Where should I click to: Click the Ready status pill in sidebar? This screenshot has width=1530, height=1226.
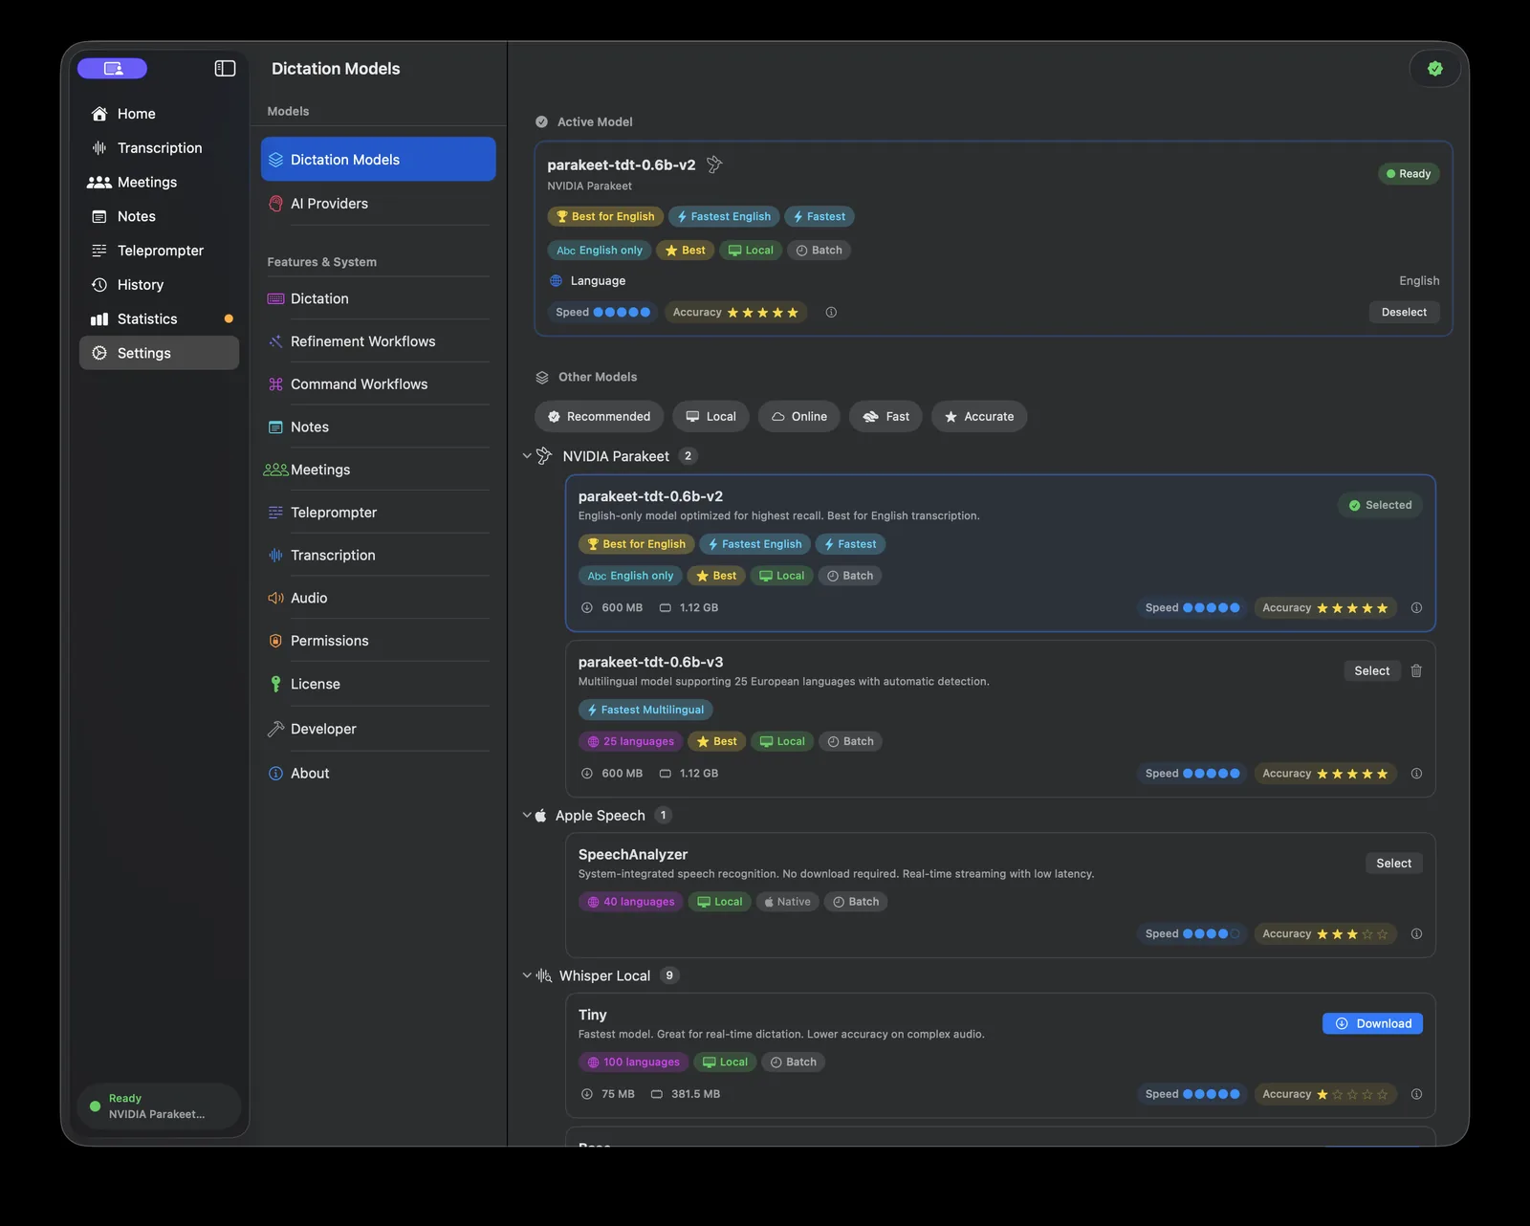click(x=159, y=1106)
